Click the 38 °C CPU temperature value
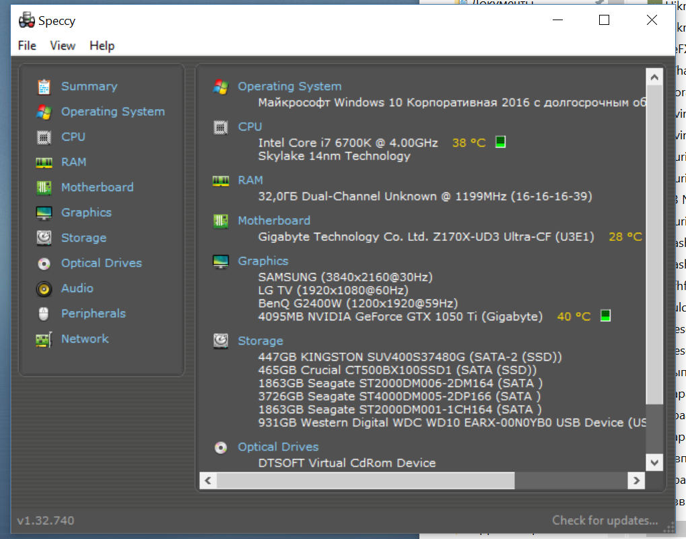Screen dimensions: 686x539 (469, 143)
